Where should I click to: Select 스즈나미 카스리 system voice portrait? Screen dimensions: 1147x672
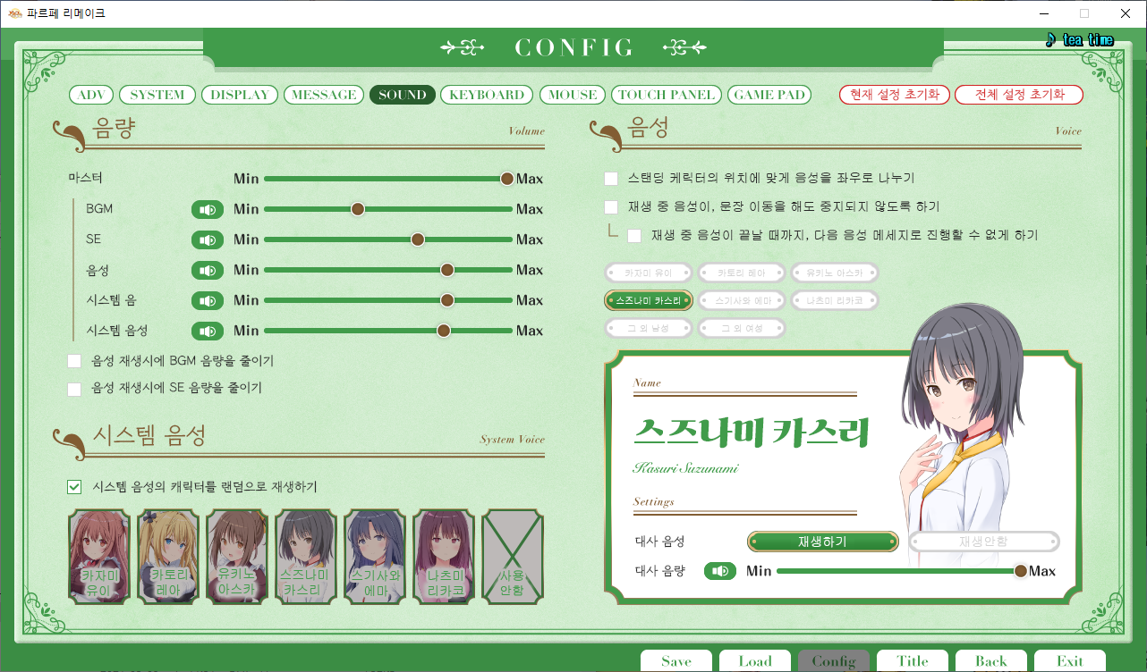pyautogui.click(x=306, y=558)
